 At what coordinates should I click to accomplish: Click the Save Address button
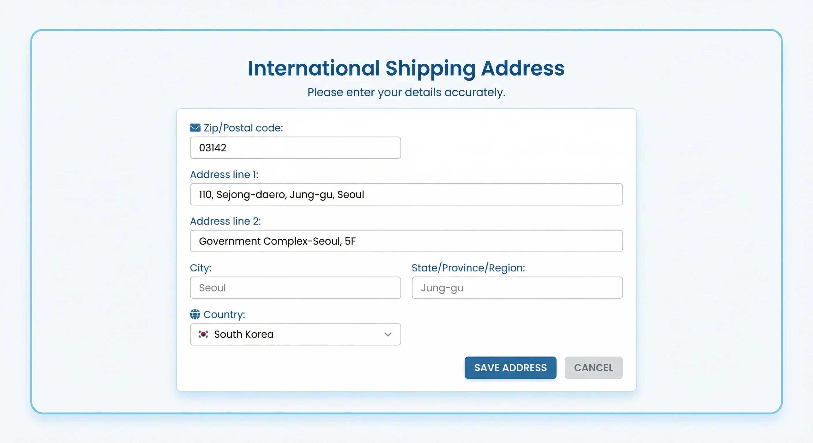[x=510, y=368]
